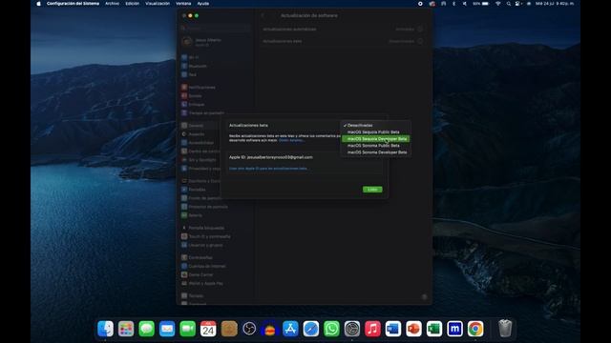
Task: Open Microsoft Excel in the Dock
Action: (434, 329)
